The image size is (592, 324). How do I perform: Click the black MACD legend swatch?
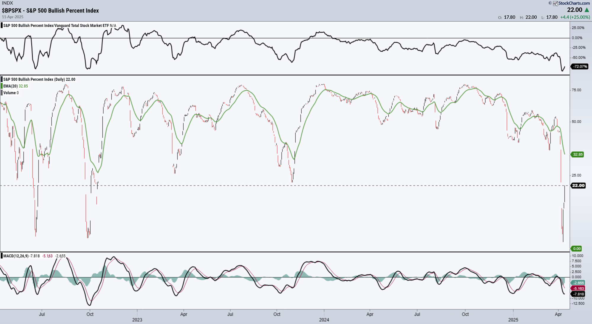coord(2,256)
